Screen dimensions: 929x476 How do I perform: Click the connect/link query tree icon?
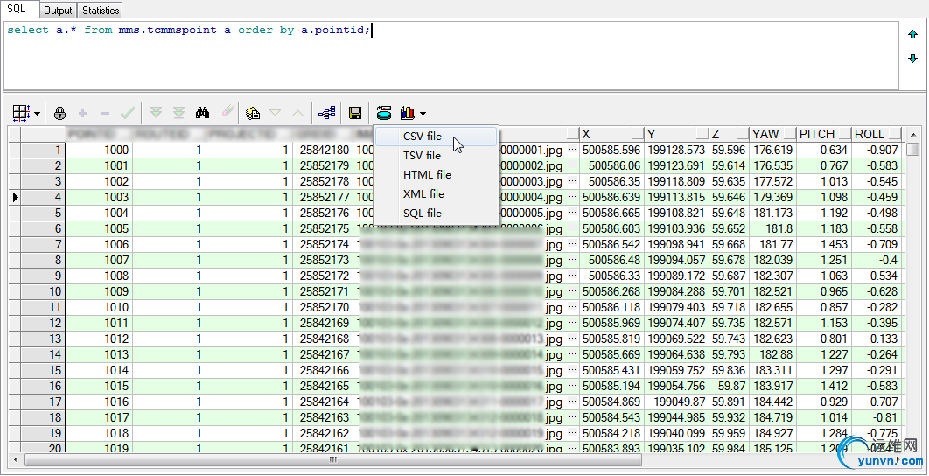pos(327,113)
